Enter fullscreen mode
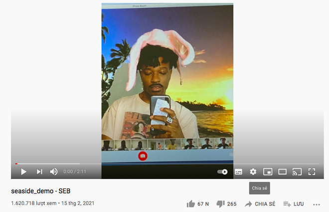 (x=312, y=172)
